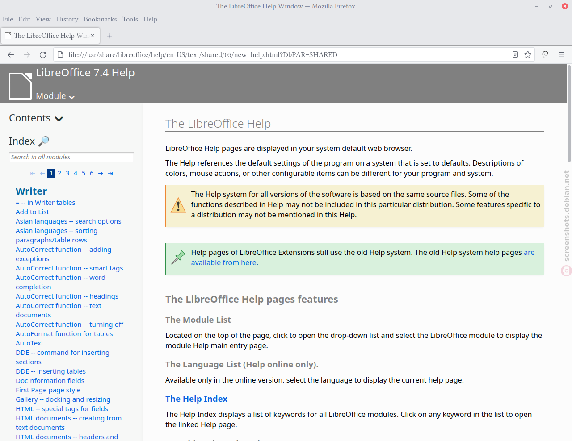
Task: Click 'The Module List' subheading
Action: [x=198, y=320]
